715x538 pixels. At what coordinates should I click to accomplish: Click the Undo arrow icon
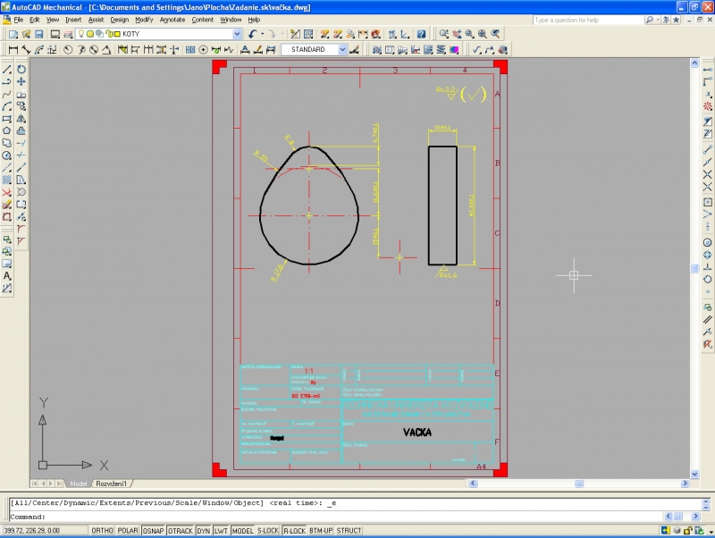click(253, 34)
